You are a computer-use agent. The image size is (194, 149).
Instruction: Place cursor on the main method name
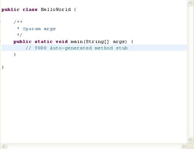77,41
